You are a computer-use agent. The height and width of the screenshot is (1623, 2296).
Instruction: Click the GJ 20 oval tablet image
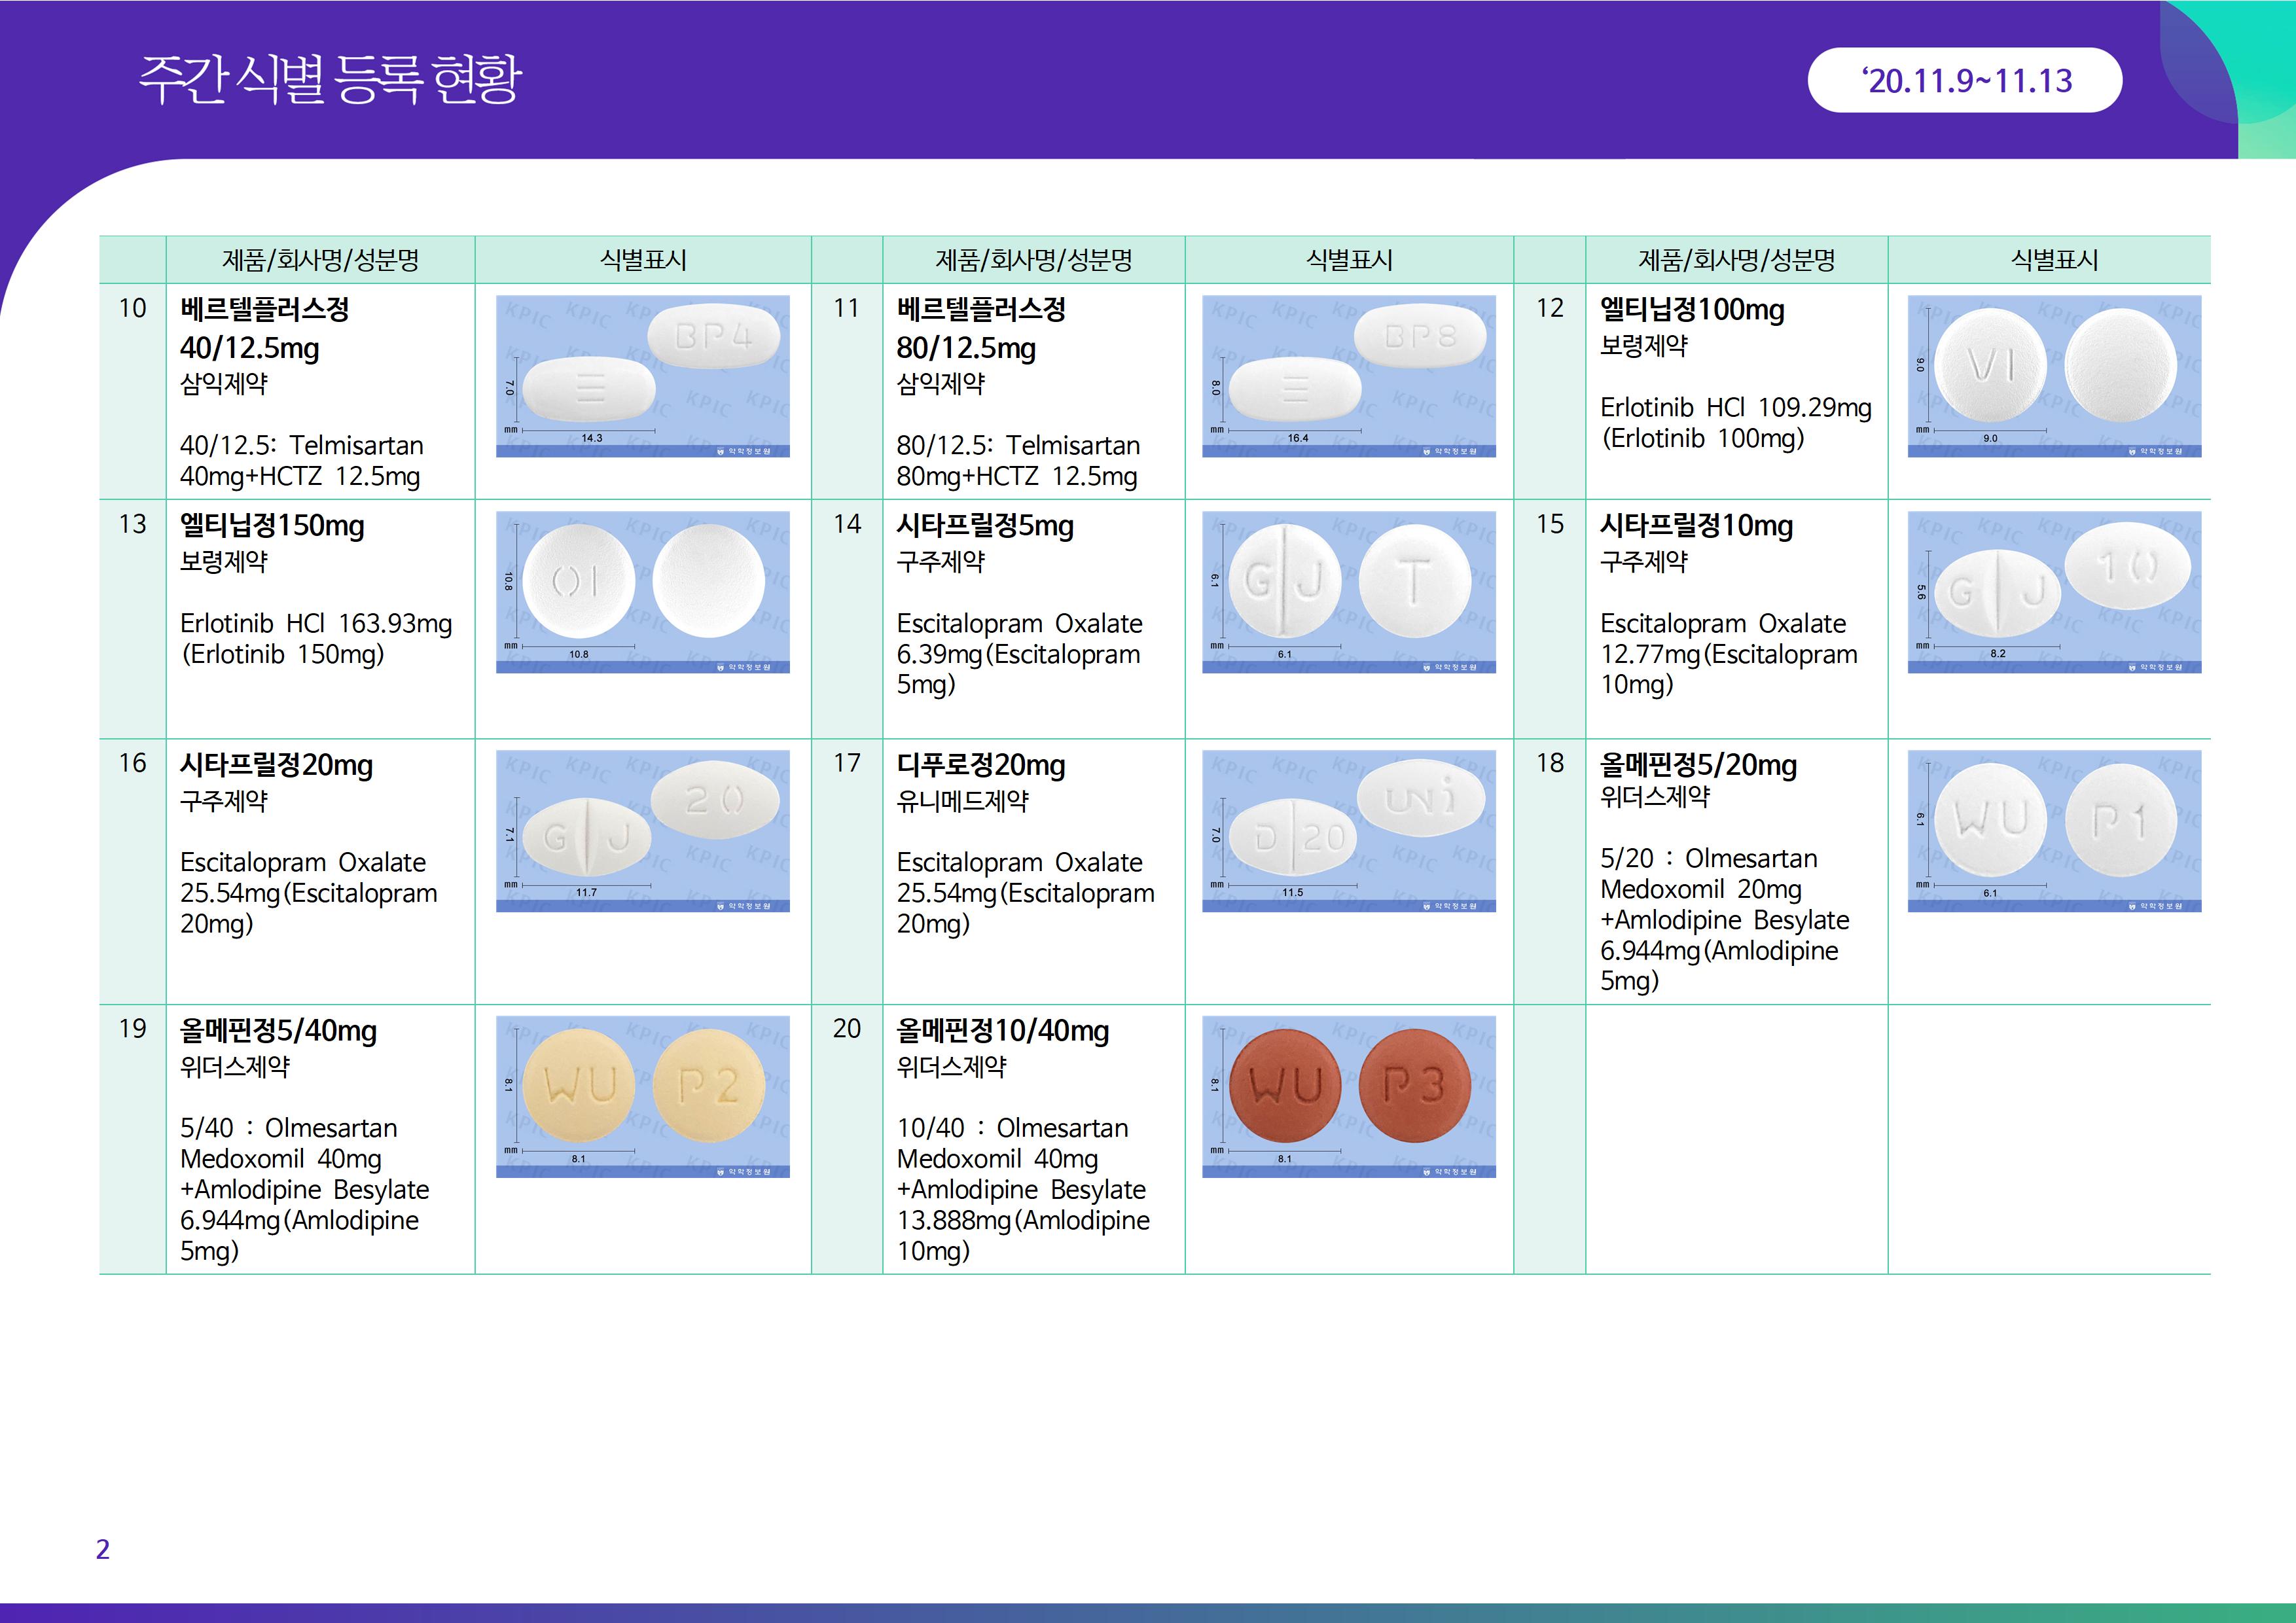tap(642, 831)
